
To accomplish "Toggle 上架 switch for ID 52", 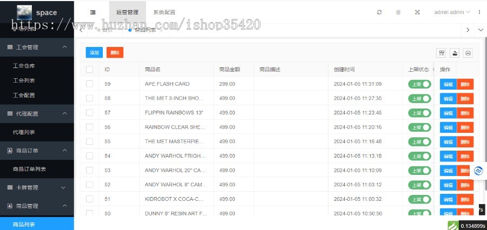I will 419,185.
